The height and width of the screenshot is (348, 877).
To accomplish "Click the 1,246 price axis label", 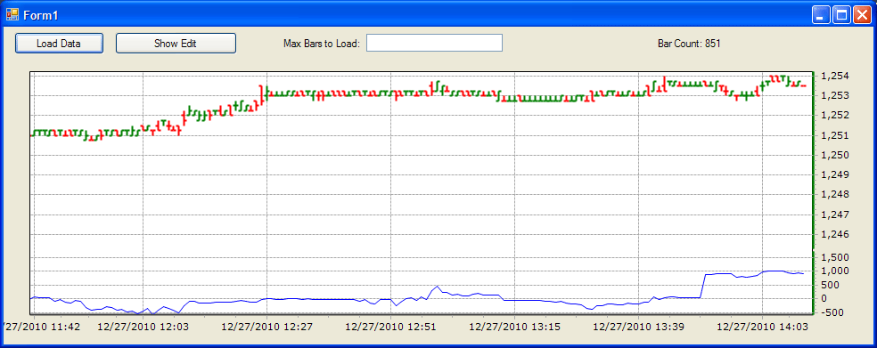I will point(834,234).
